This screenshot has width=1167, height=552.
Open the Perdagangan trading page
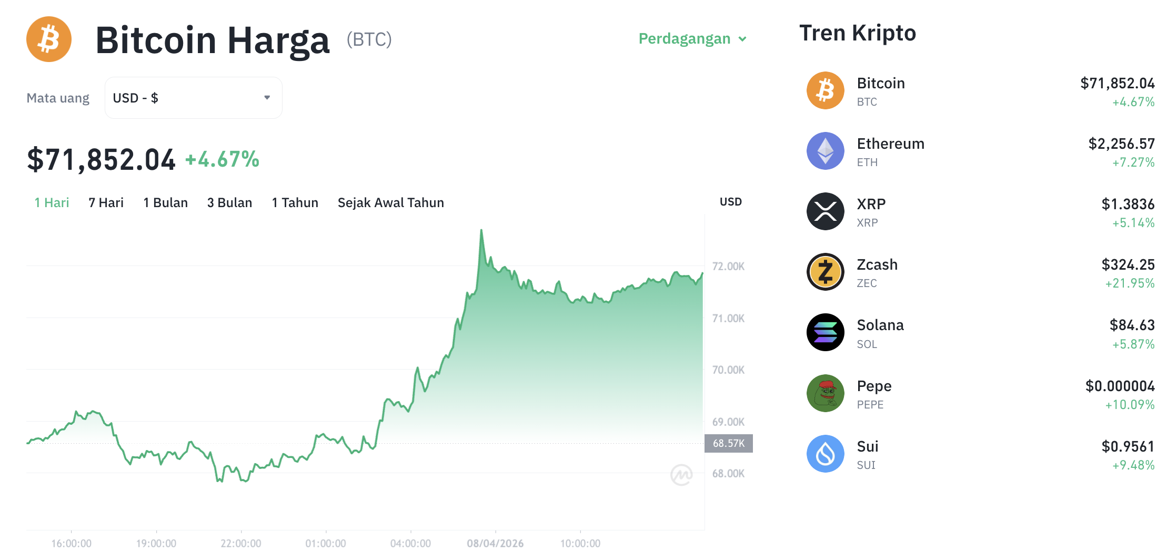pos(684,38)
